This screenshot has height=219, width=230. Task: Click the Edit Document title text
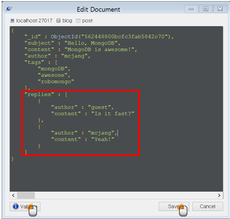[99, 9]
